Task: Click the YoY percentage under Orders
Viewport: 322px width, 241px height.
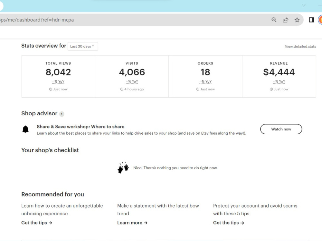Action: [x=205, y=82]
